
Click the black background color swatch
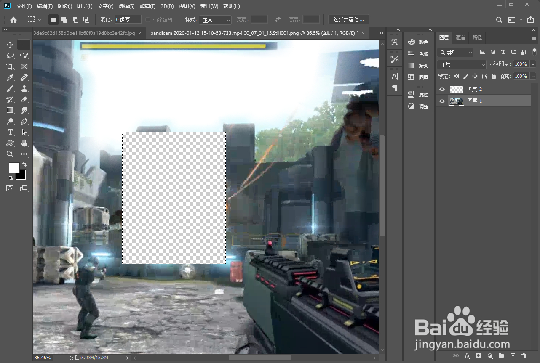22,176
